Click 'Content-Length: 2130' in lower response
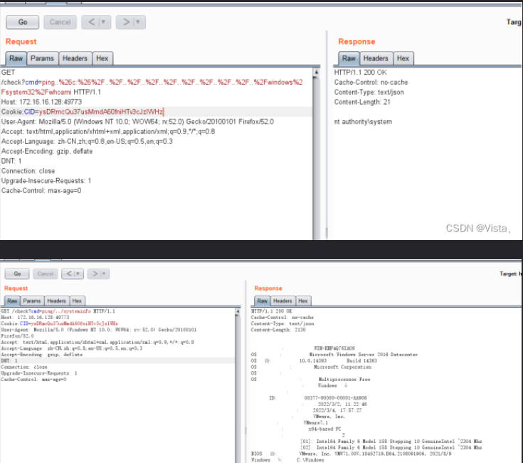The width and height of the screenshot is (523, 463). [x=278, y=330]
